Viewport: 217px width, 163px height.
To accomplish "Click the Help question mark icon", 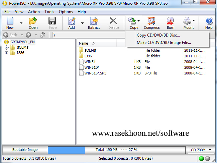I will point(209,21).
